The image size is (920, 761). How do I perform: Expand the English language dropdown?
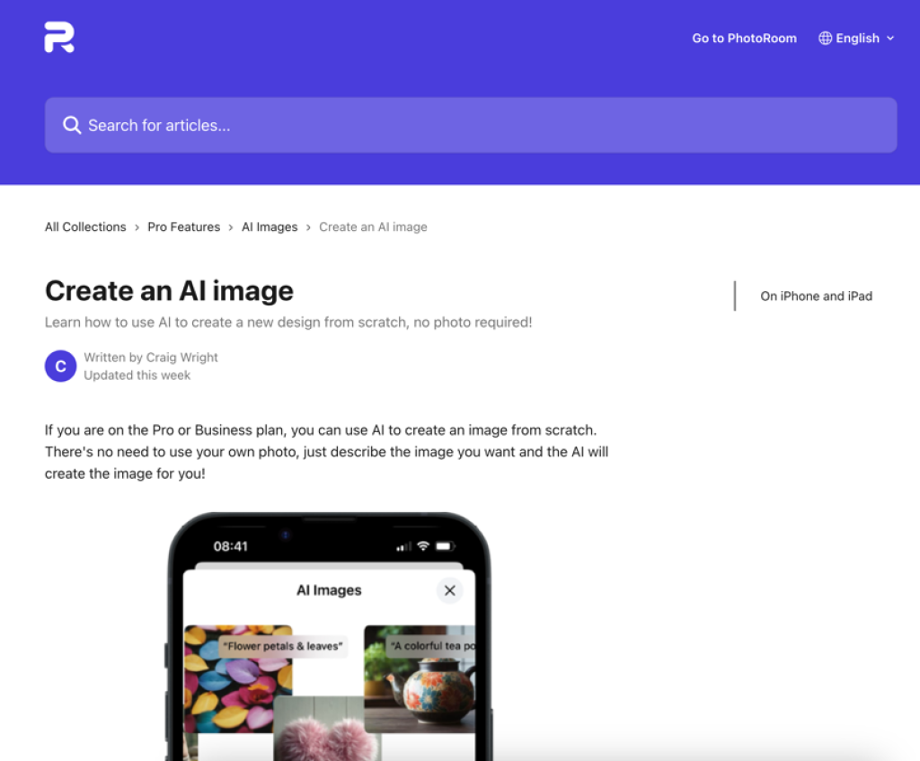857,39
